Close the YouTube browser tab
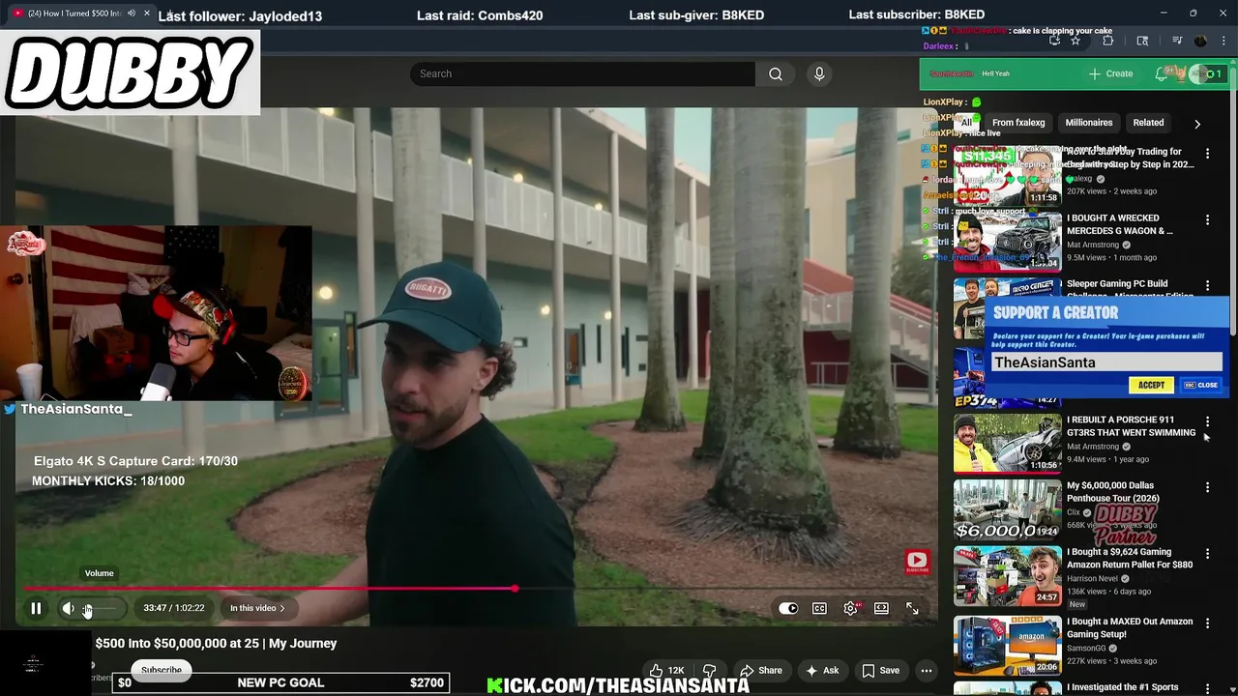The image size is (1238, 696). pyautogui.click(x=147, y=14)
